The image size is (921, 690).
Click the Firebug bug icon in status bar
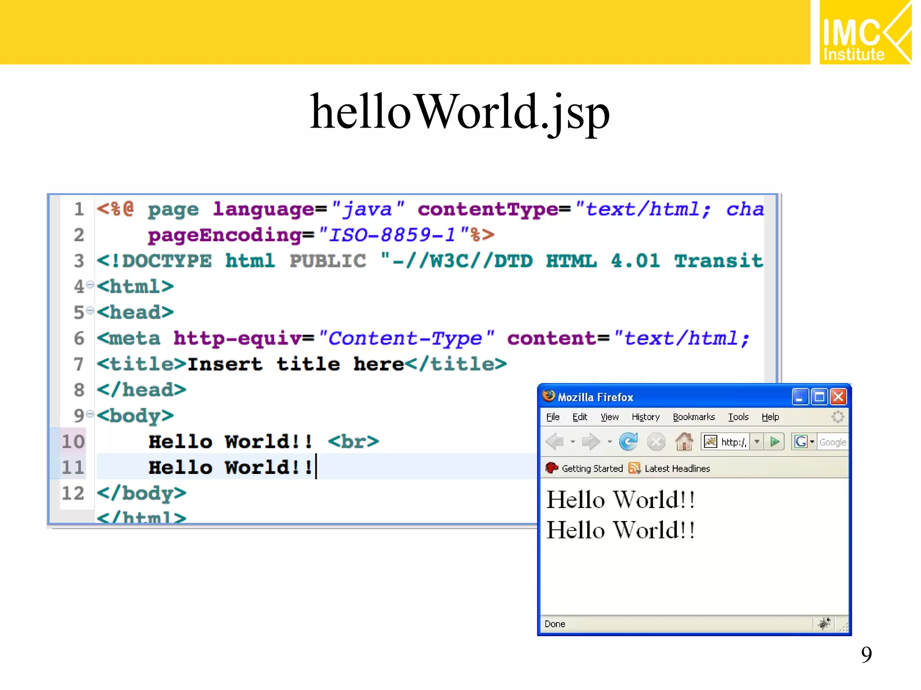tap(824, 624)
